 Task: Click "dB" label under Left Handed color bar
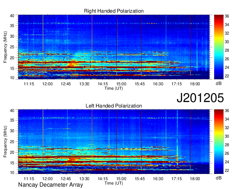pyautogui.click(x=219, y=178)
